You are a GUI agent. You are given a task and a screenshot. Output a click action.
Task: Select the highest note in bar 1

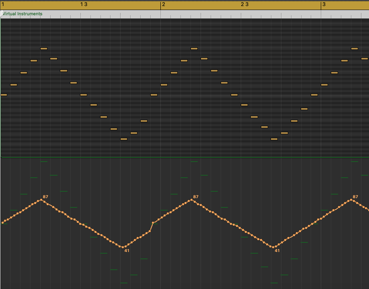point(44,49)
